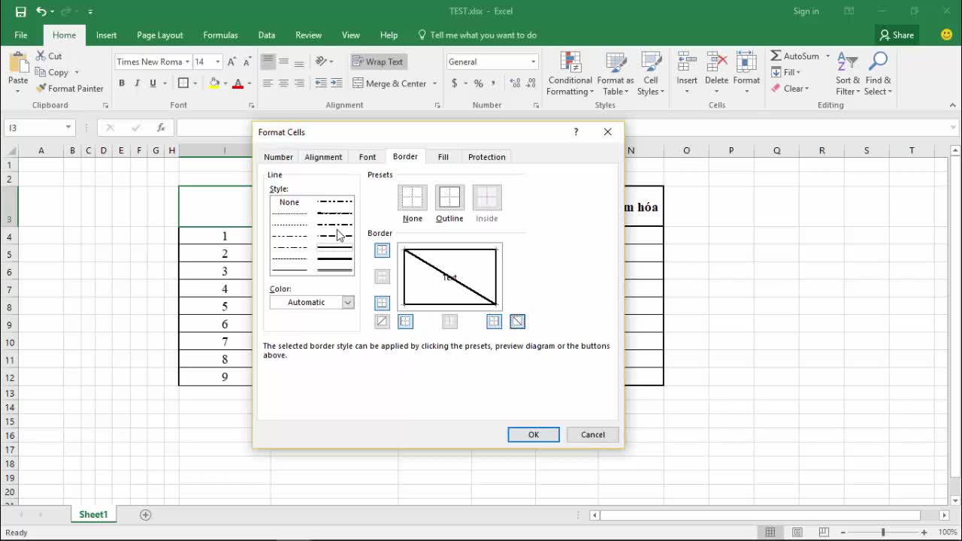Click the border preview diagram
The height and width of the screenshot is (541, 962).
click(450, 277)
